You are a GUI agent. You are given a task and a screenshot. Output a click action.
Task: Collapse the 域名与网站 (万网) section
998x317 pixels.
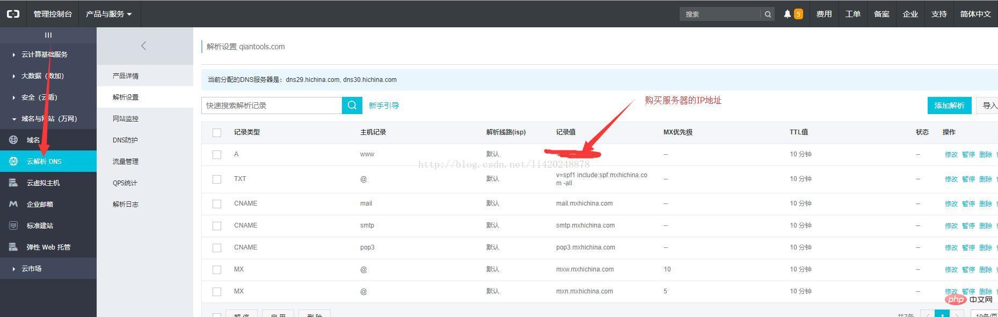click(48, 118)
